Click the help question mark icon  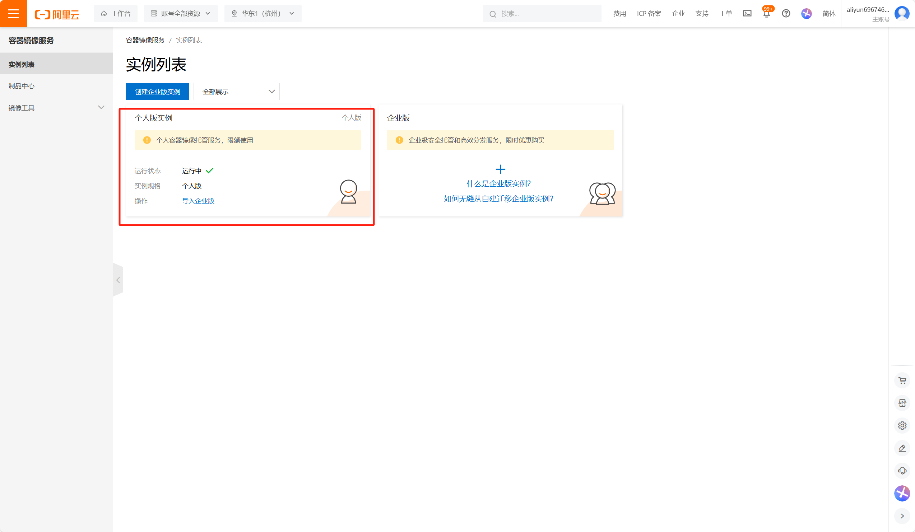(786, 13)
